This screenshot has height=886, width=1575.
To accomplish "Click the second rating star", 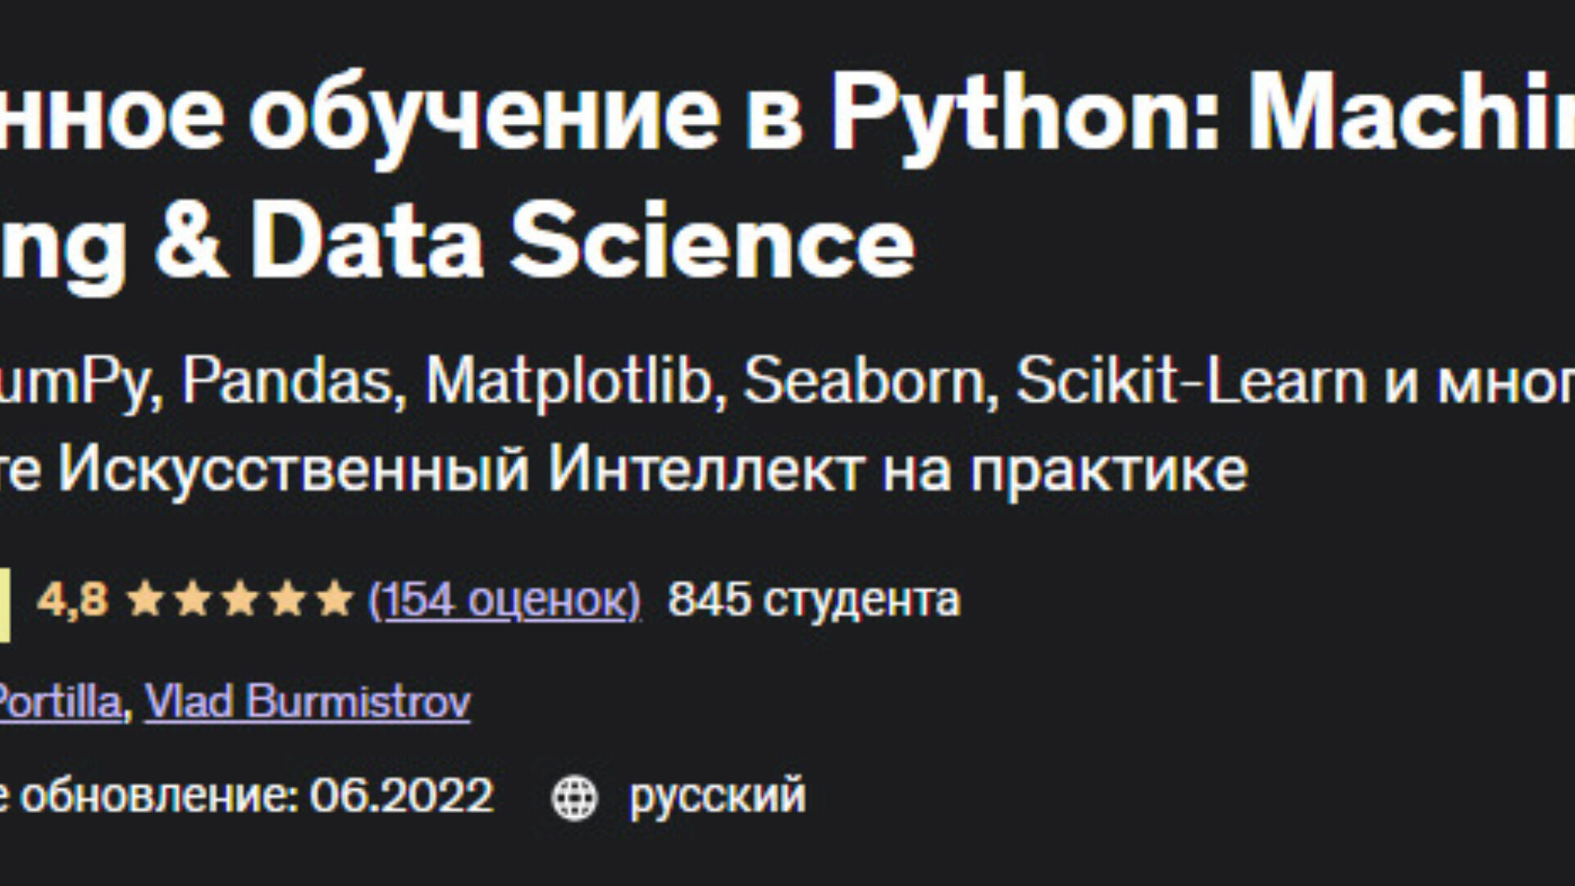I will [193, 600].
